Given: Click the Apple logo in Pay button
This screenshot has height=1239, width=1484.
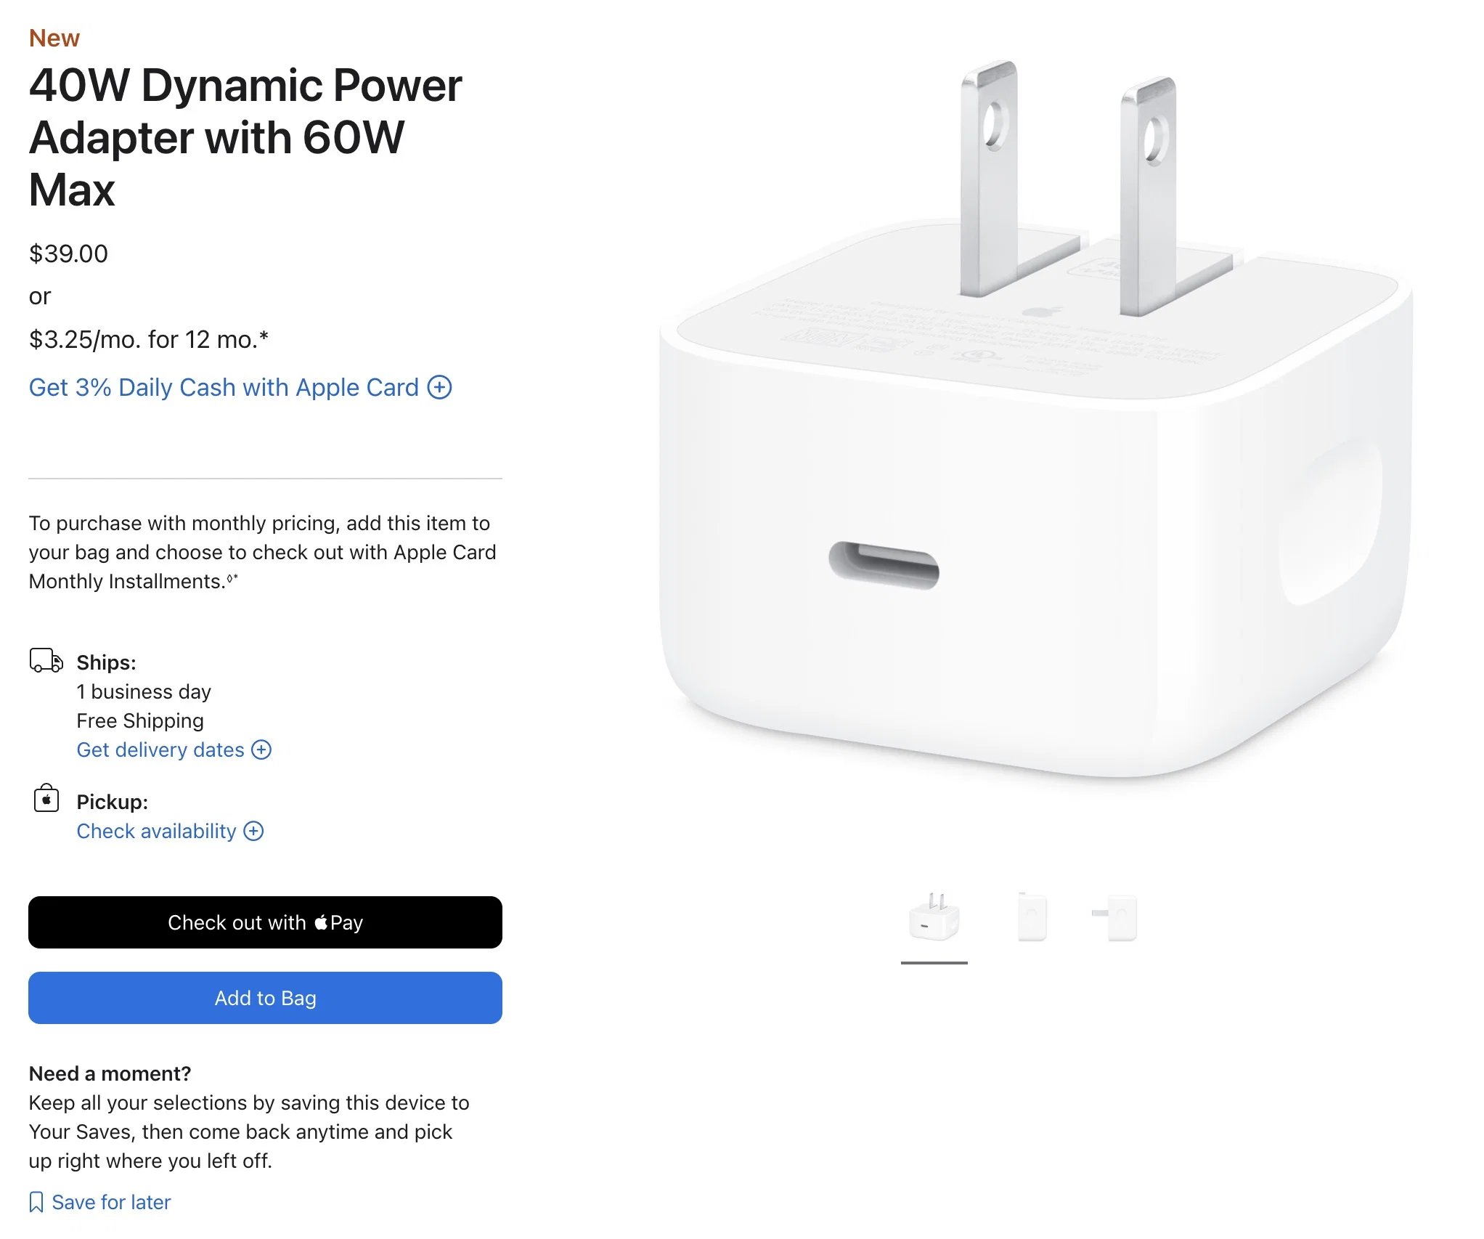Looking at the screenshot, I should pyautogui.click(x=321, y=922).
